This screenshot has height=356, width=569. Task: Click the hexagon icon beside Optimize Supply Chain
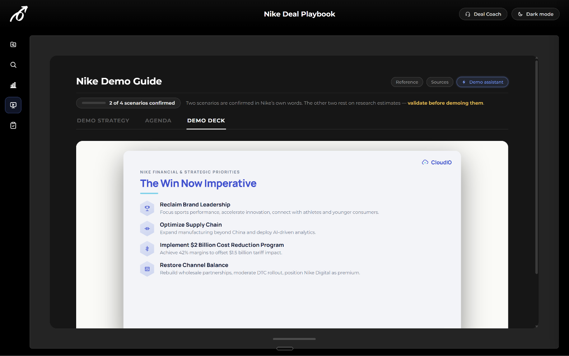point(147,228)
